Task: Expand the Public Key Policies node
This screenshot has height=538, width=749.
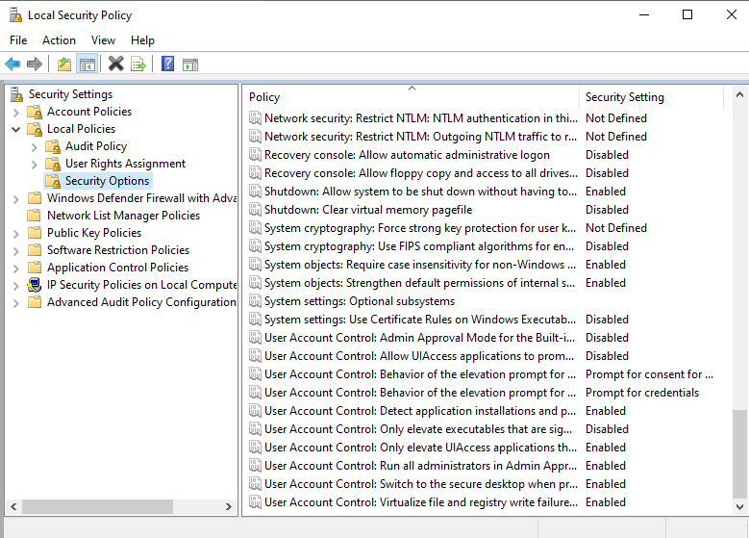Action: [15, 234]
